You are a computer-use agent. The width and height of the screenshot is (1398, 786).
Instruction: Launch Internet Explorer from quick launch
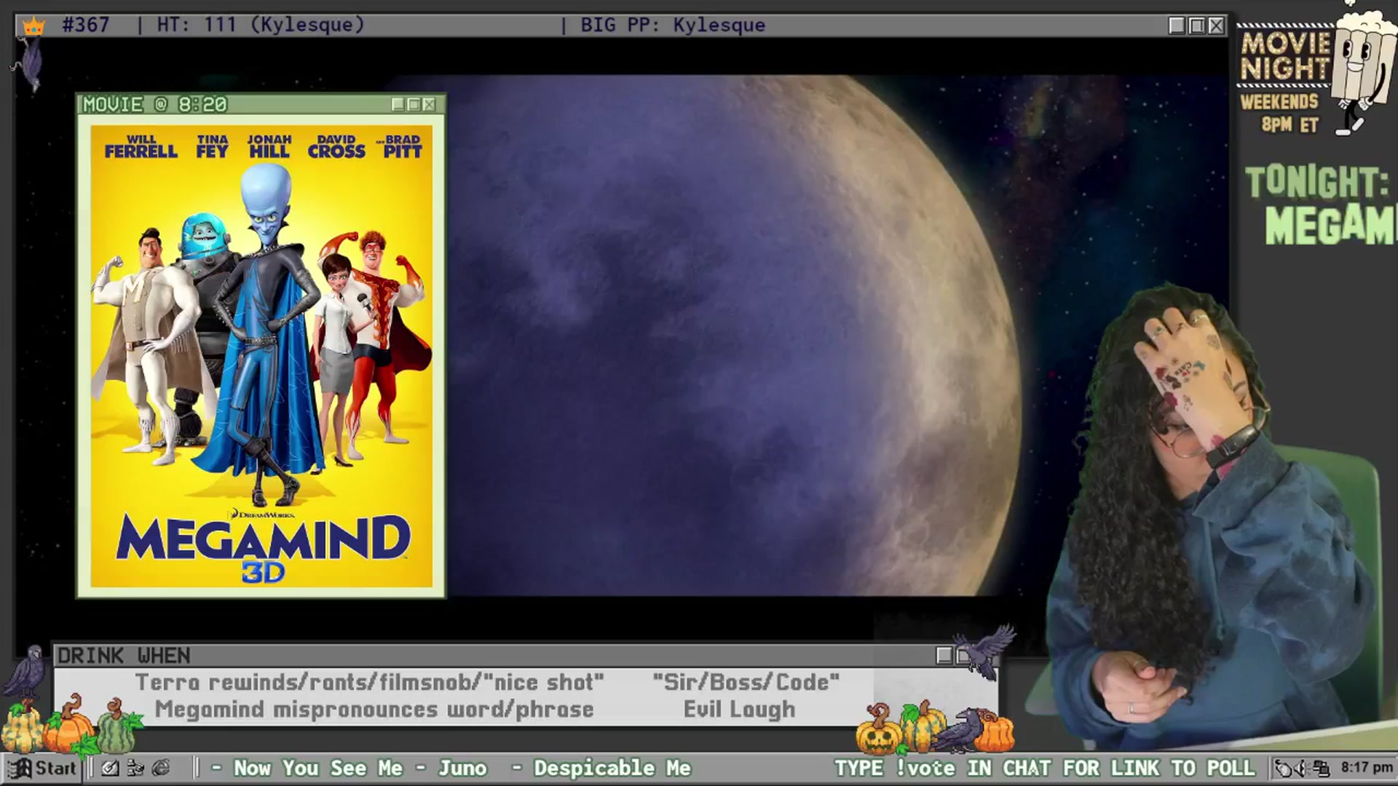pyautogui.click(x=161, y=768)
